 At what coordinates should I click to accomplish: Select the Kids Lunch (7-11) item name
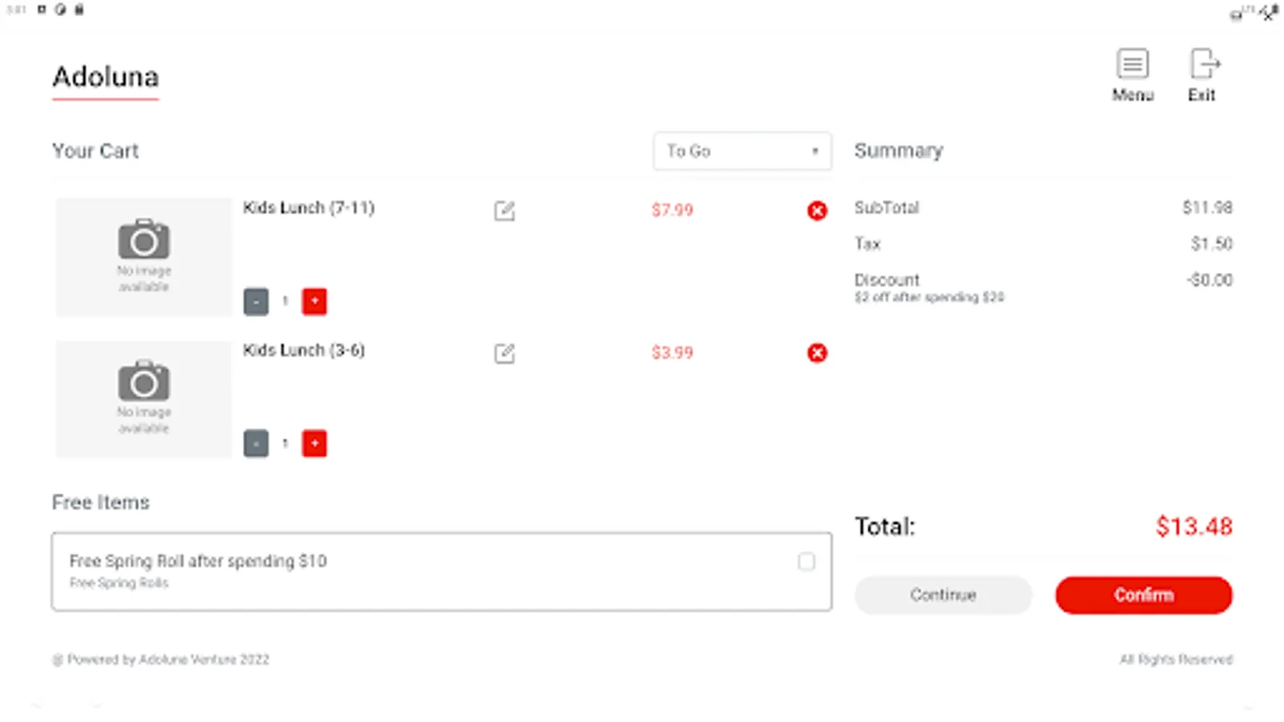pyautogui.click(x=309, y=208)
